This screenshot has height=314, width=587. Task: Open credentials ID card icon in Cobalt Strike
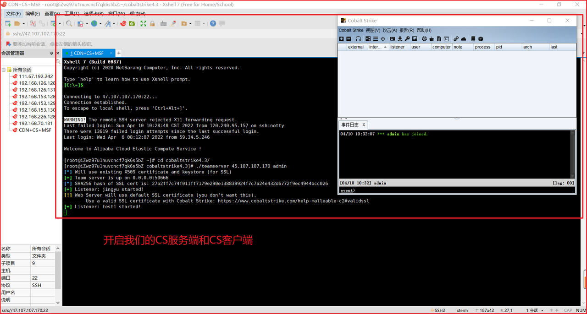[393, 39]
